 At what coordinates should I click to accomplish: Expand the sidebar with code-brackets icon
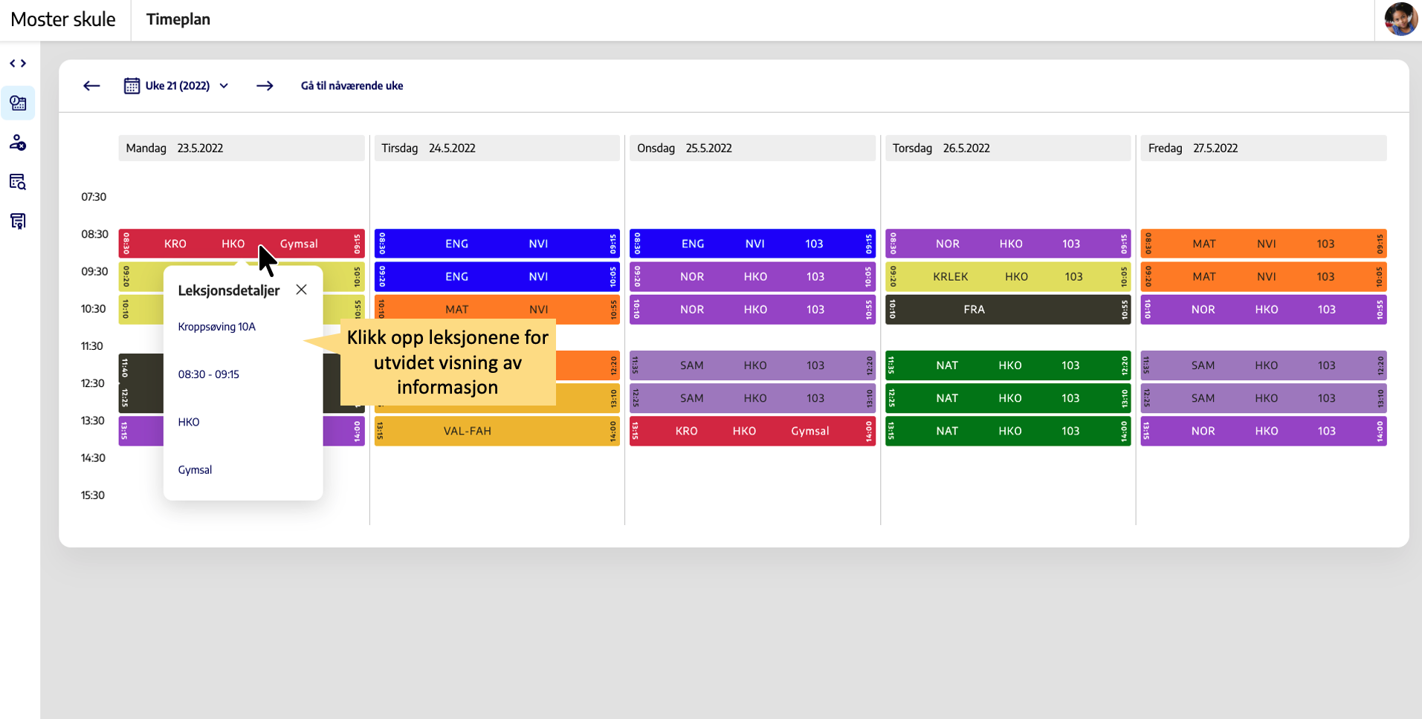(x=18, y=64)
